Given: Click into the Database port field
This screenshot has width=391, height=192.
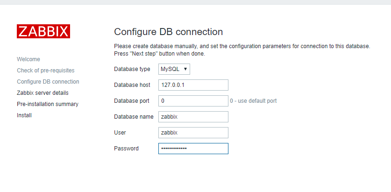Looking at the screenshot, I should 193,101.
